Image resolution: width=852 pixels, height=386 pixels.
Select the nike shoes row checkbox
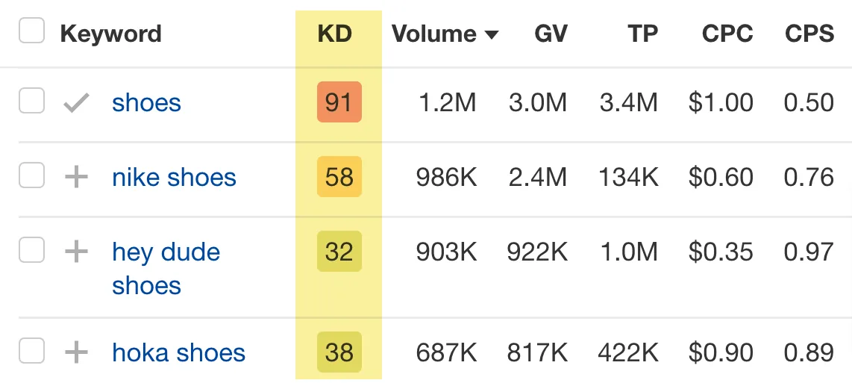click(x=31, y=175)
